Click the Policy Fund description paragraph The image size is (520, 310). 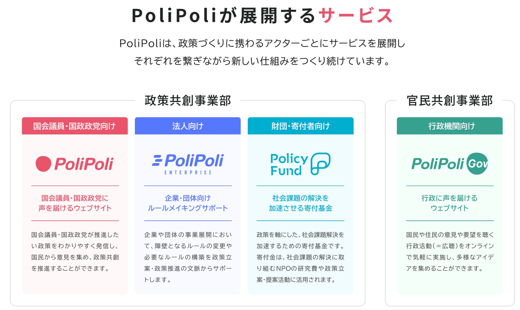coord(301,257)
